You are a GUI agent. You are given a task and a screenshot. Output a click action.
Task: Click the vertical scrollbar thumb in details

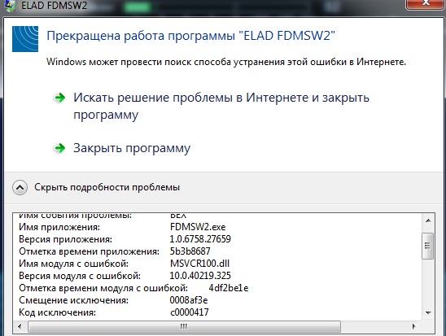coord(428,246)
